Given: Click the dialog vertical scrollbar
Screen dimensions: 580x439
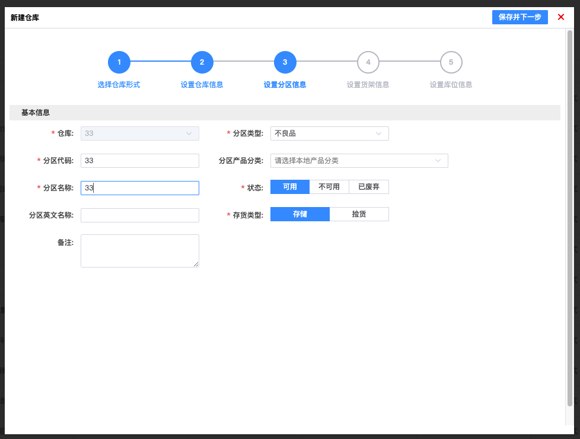Looking at the screenshot, I should (570, 218).
